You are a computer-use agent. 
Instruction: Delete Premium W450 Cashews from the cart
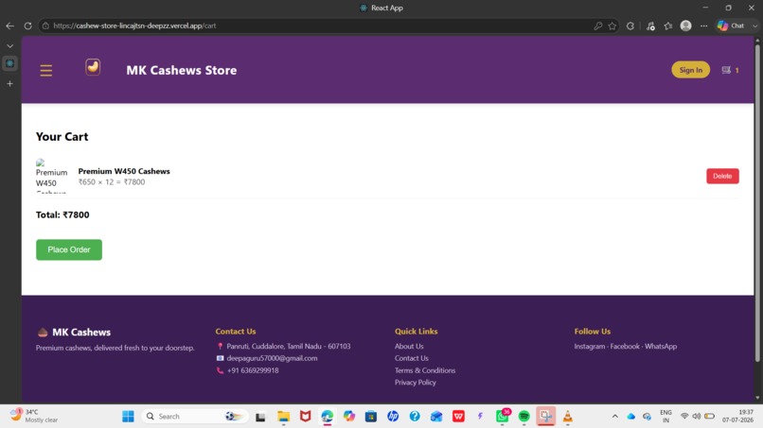[722, 176]
